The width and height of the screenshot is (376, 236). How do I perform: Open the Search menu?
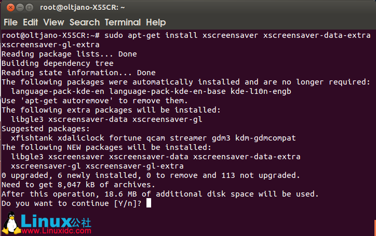pyautogui.click(x=84, y=22)
